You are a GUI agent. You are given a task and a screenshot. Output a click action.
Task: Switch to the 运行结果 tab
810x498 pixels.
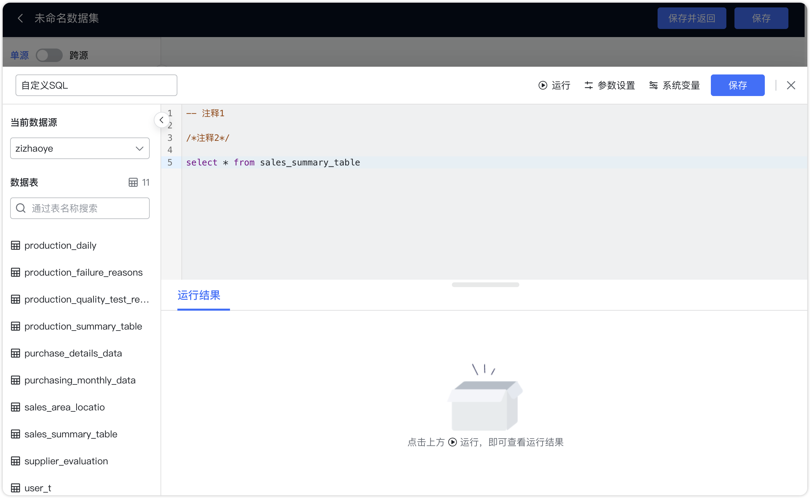click(199, 295)
